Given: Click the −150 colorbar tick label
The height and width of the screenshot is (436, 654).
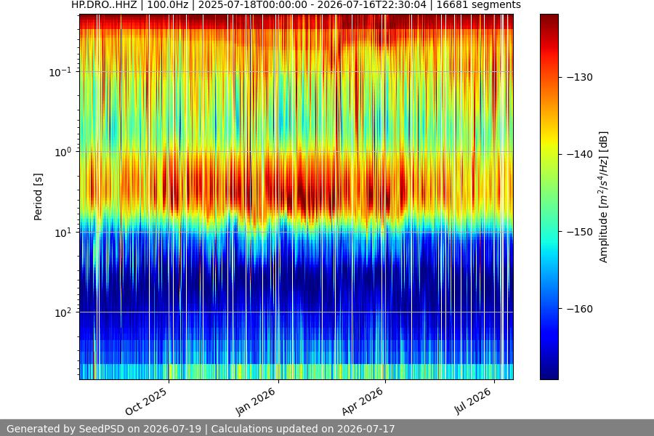Looking at the screenshot, I should 580,232.
